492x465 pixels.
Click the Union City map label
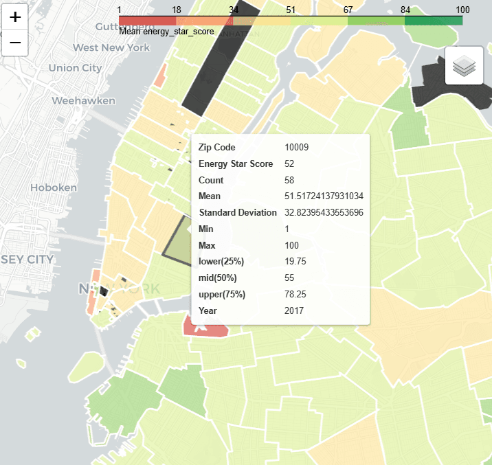76,68
